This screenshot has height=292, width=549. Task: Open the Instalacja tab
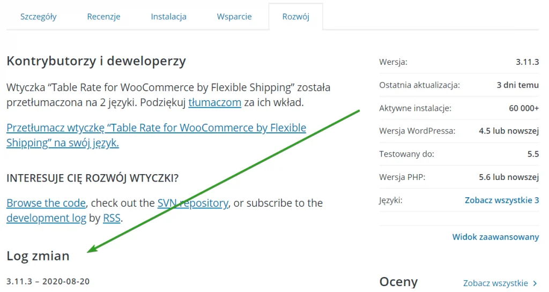[168, 17]
